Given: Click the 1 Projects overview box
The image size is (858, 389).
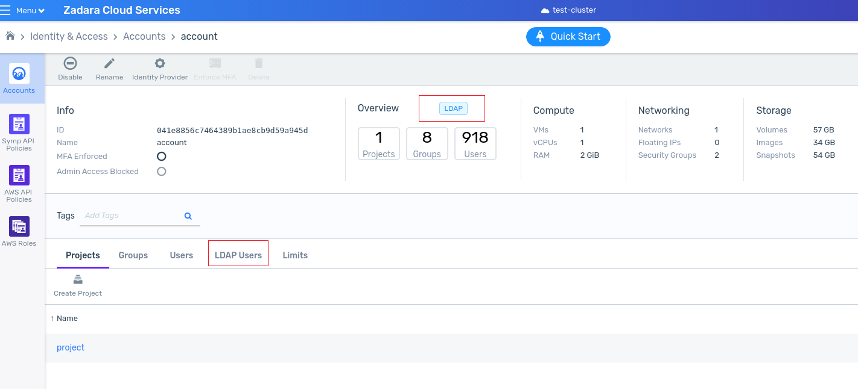Looking at the screenshot, I should [379, 144].
